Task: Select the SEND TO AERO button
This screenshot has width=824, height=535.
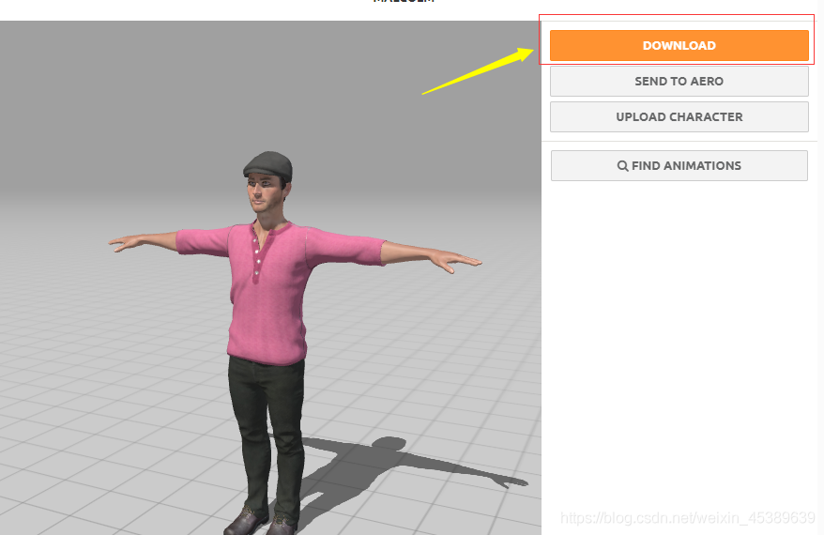Action: click(x=679, y=81)
